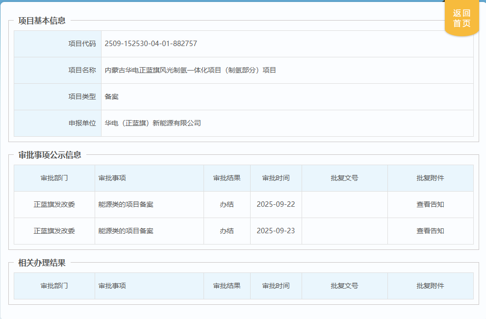Click the 相关办理结果 section heading
This screenshot has width=486, height=319.
click(x=42, y=263)
